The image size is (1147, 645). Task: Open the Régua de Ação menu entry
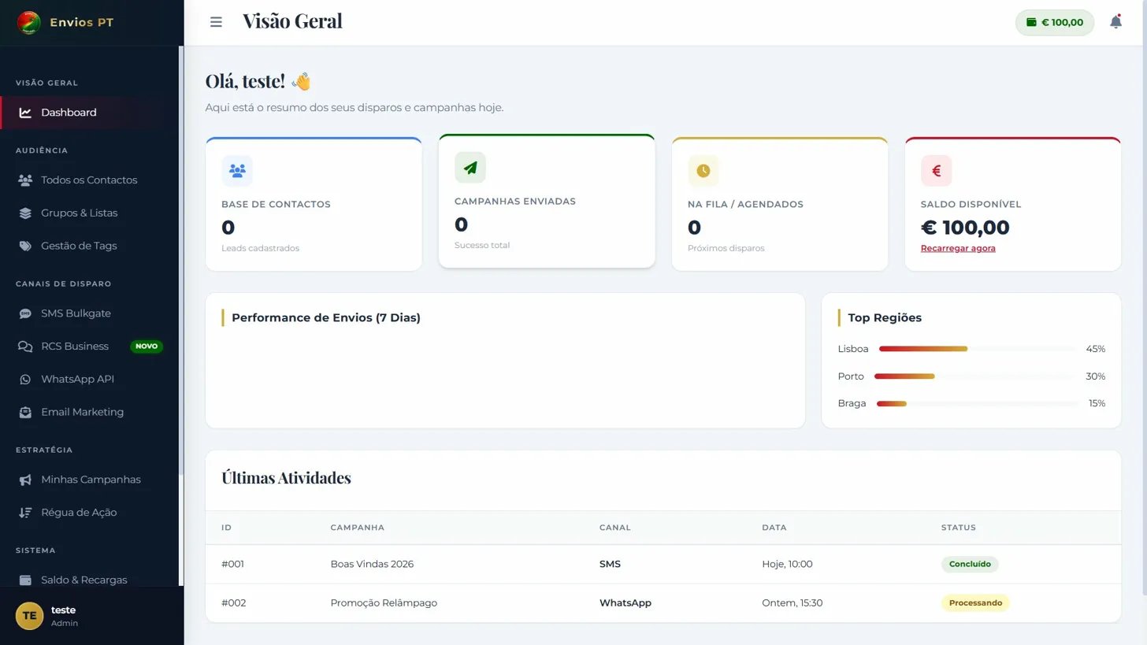(x=79, y=512)
